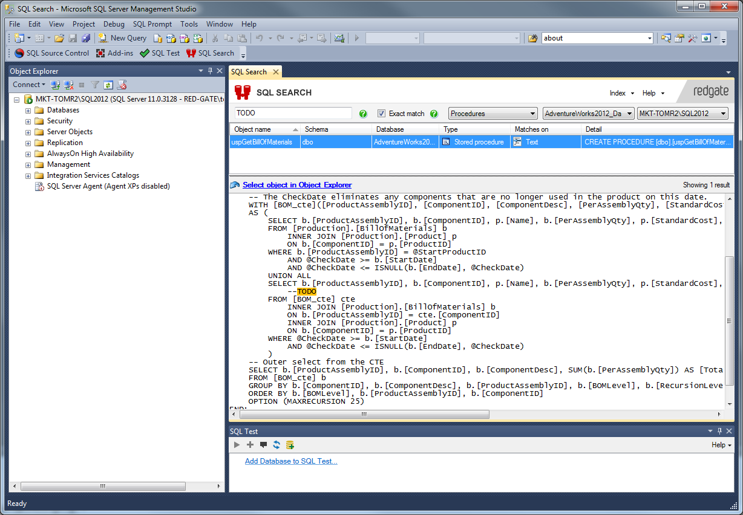Click the Add Database icon in SQL Test toolbar

point(290,445)
